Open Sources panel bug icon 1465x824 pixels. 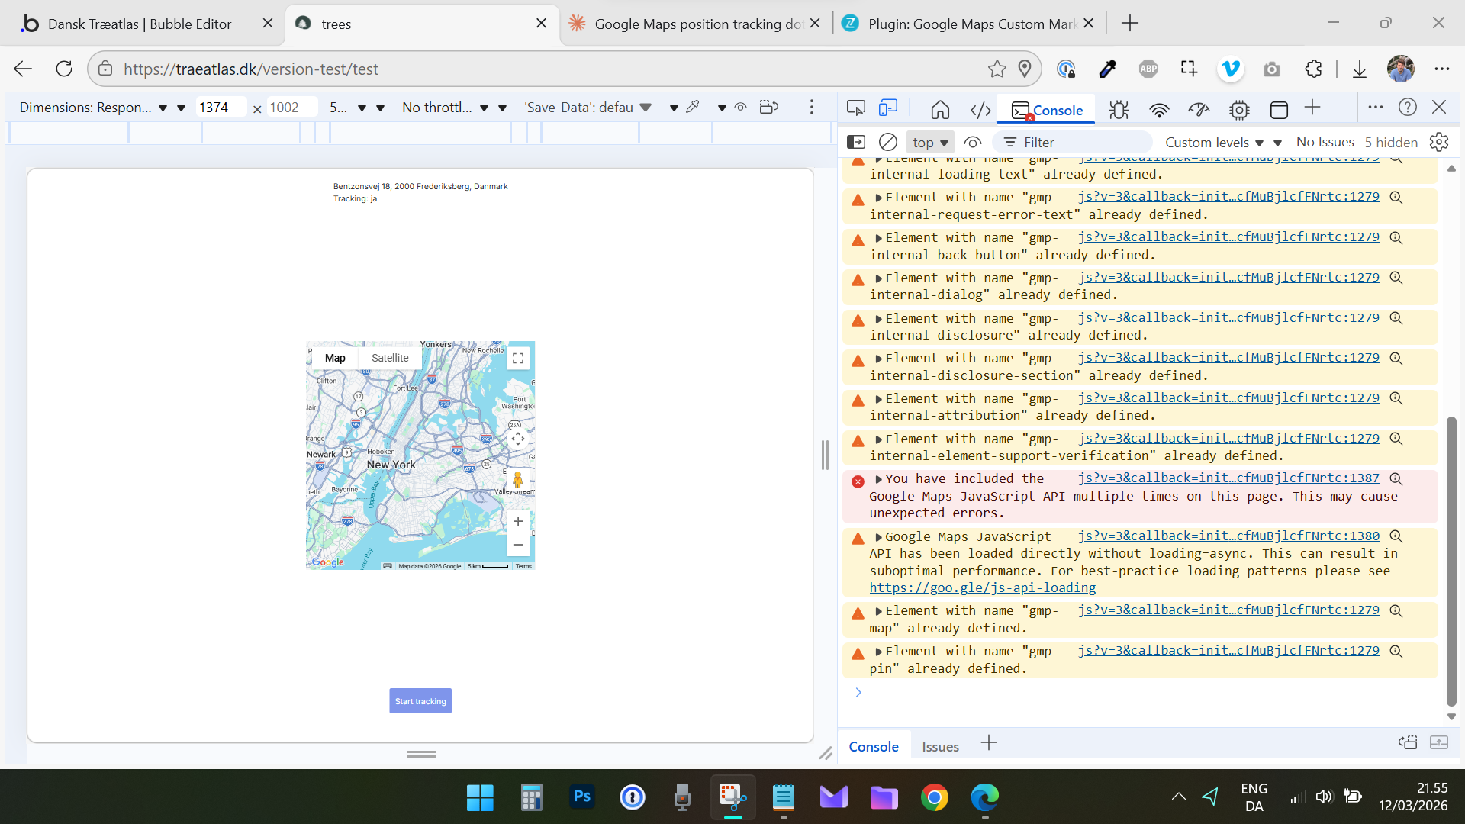(1119, 110)
